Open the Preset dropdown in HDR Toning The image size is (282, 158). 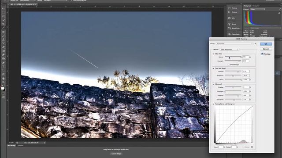[x=235, y=43]
